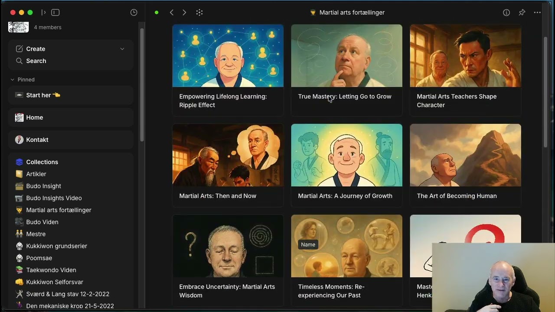Click the Mestre people icon
555x312 pixels.
pyautogui.click(x=19, y=234)
